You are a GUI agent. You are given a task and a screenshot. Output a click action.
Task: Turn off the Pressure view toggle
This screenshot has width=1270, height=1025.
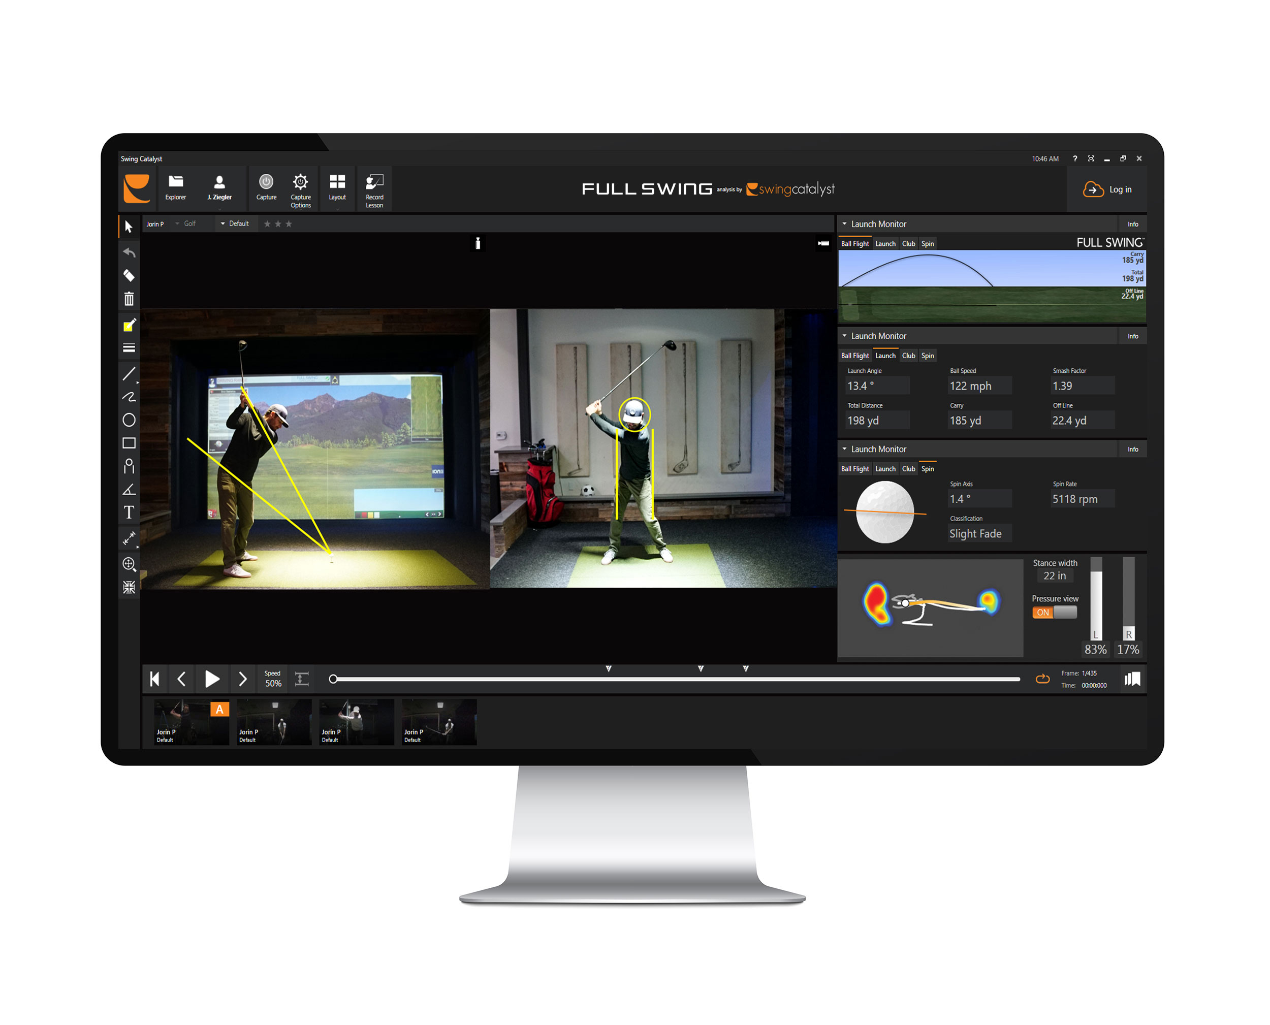(x=1054, y=612)
